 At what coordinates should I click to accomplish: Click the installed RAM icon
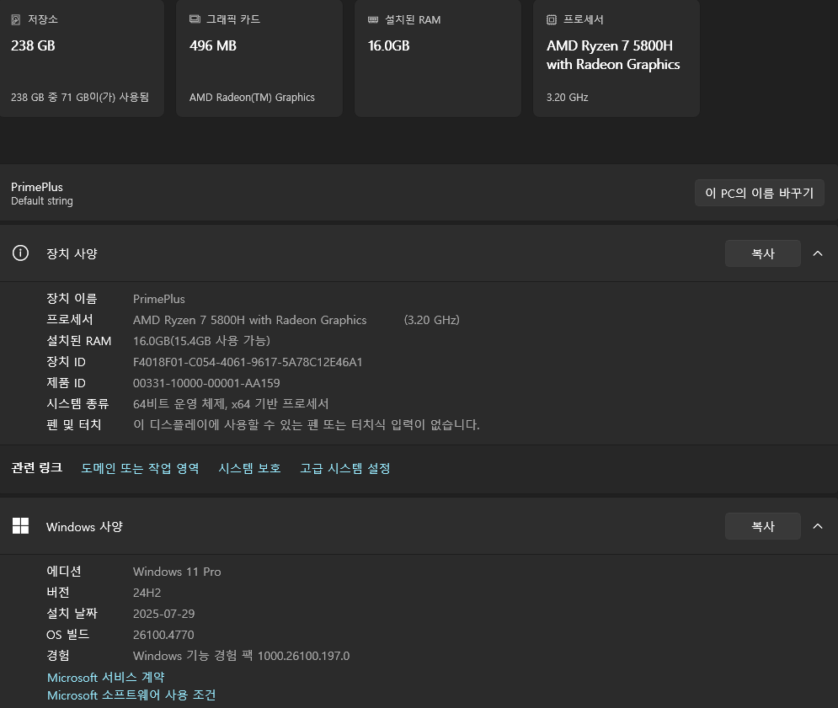coord(373,19)
